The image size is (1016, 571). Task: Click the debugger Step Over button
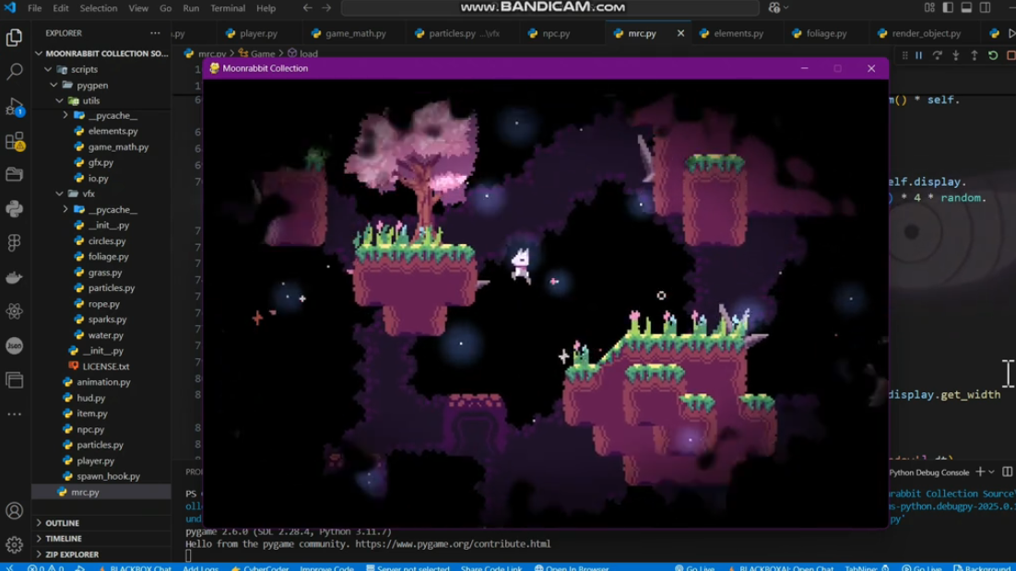[x=937, y=56]
